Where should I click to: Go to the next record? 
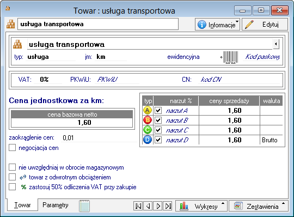(x=158, y=206)
